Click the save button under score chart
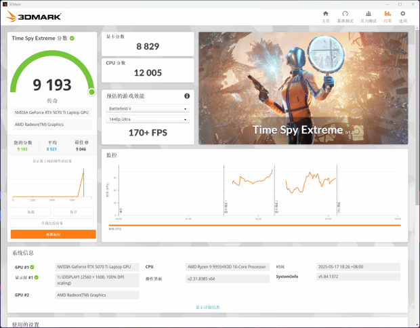The height and width of the screenshot is (328, 420). (x=73, y=211)
